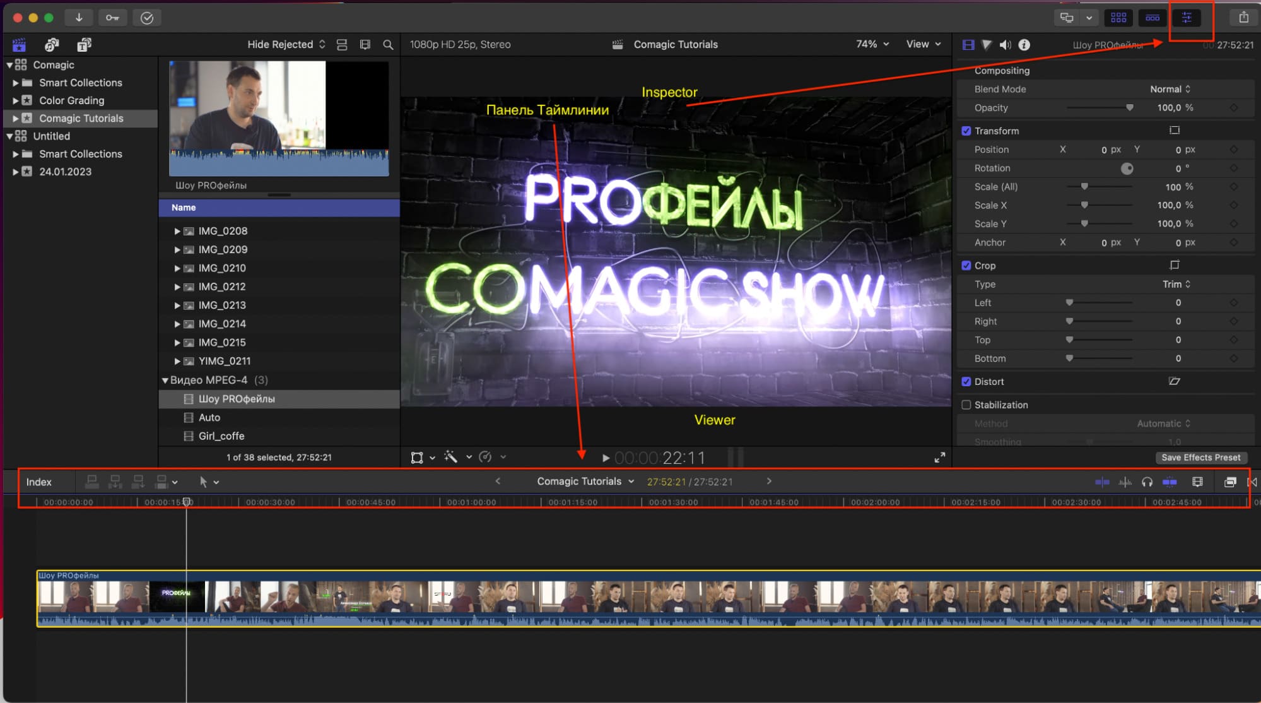Image resolution: width=1261 pixels, height=703 pixels.
Task: Open timeline clip appearance filmstrip icon
Action: point(1197,482)
